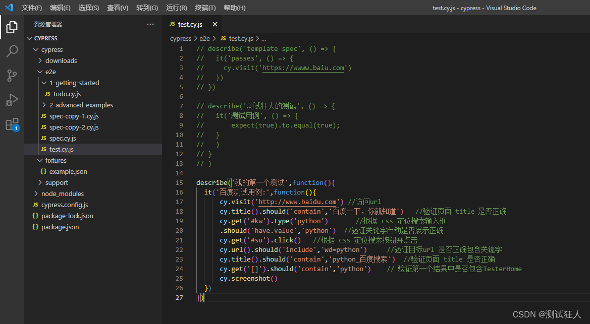The width and height of the screenshot is (590, 324).
Task: Click line number 15 in the gutter
Action: (179, 183)
